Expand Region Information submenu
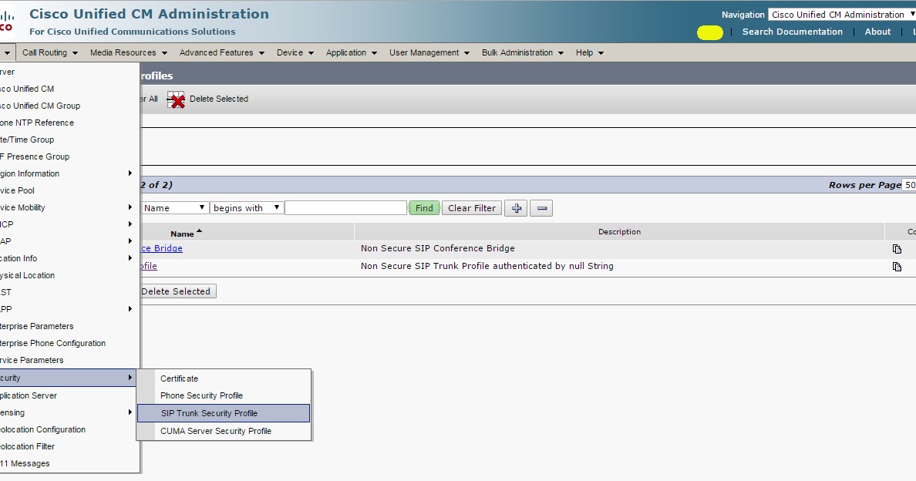Viewport: 916px width, 481px height. coord(68,173)
